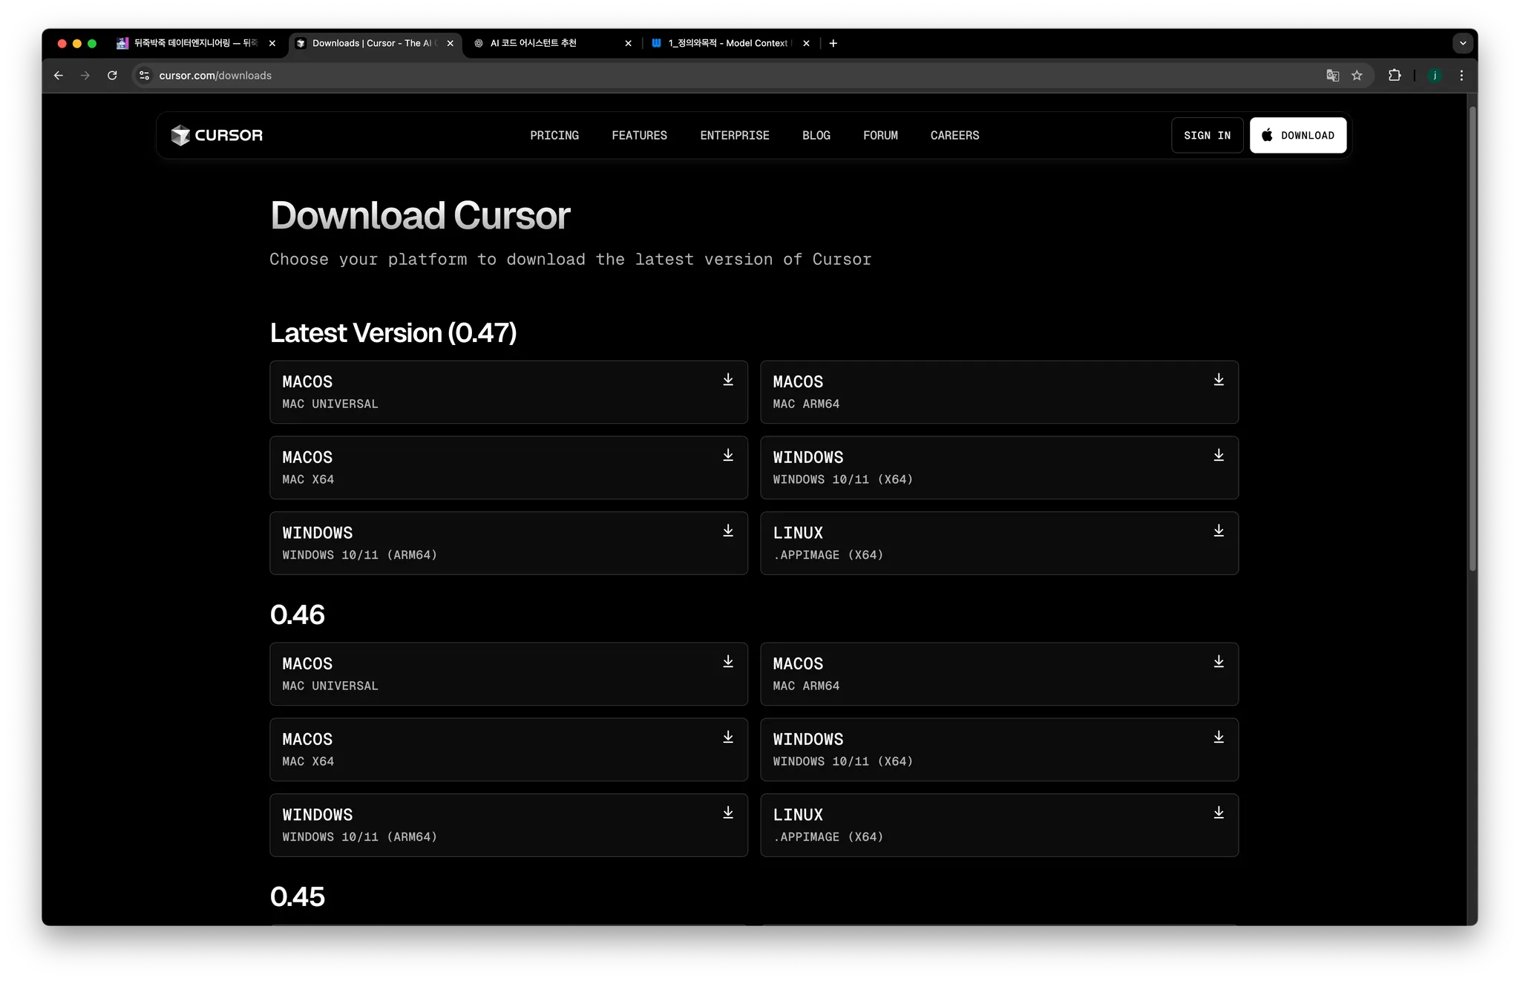Bookmark this page with star icon
The image size is (1520, 981).
[x=1357, y=75]
